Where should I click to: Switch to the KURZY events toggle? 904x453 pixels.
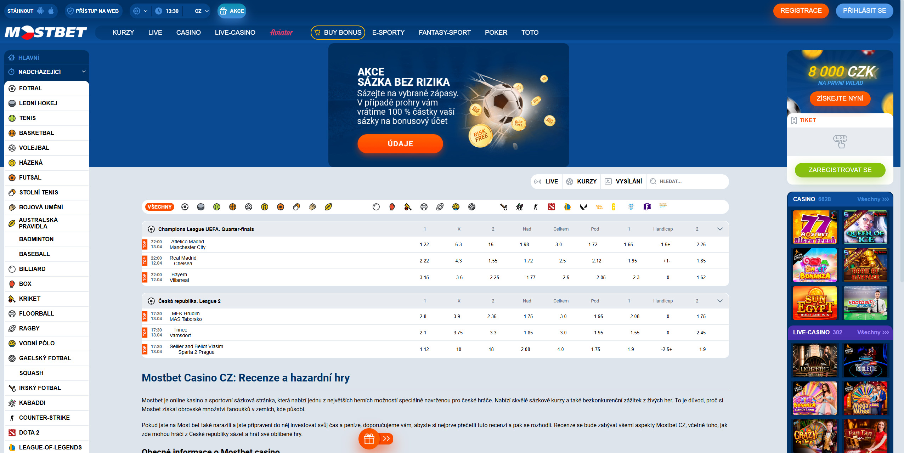tap(581, 181)
